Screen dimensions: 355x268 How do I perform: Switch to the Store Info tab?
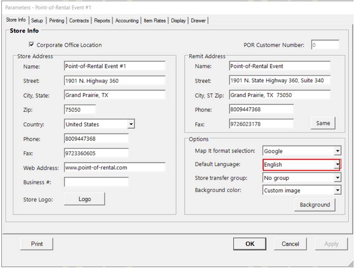[16, 20]
